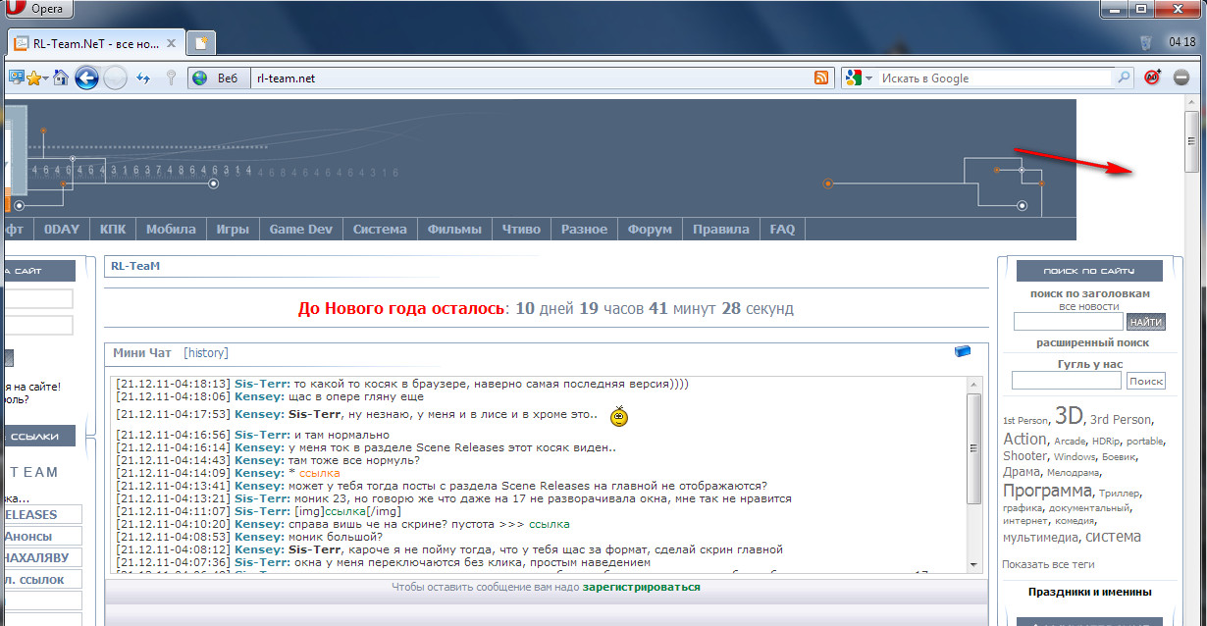Open the Фильмы menu section
Image resolution: width=1207 pixels, height=626 pixels.
(454, 229)
